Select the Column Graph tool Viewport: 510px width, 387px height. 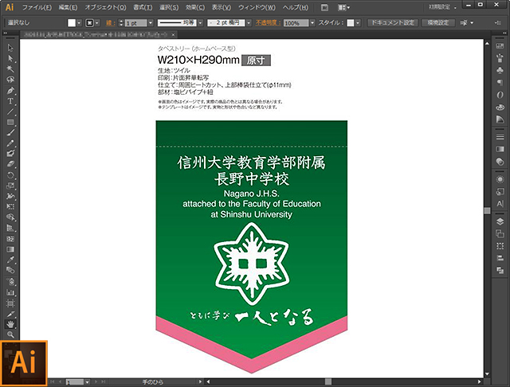10,292
